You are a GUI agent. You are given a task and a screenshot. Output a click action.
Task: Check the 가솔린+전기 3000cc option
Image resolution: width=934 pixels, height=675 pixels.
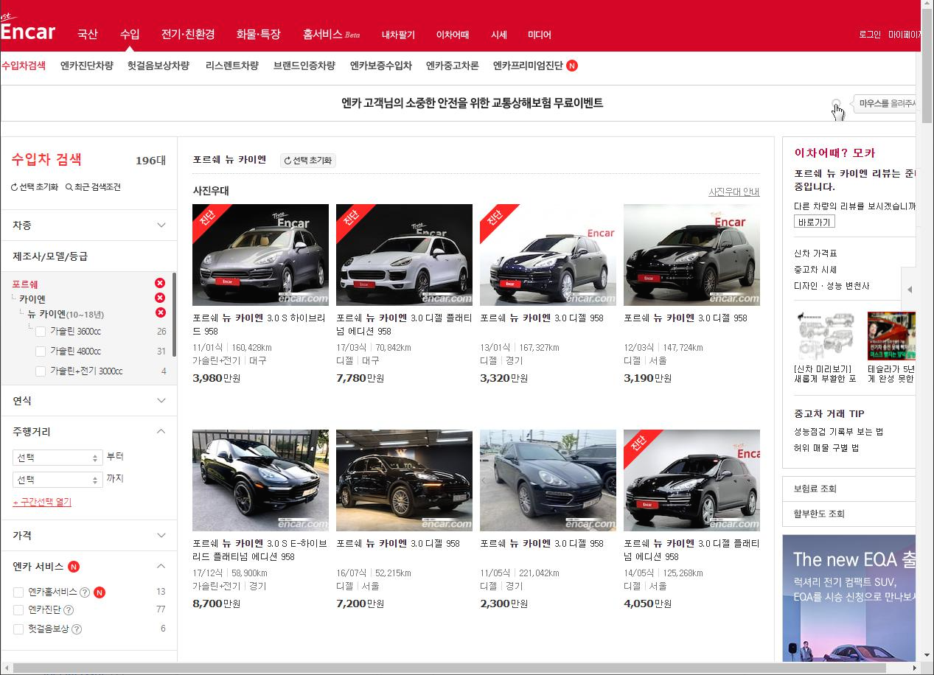[41, 371]
